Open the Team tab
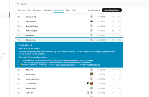 tap(74, 10)
